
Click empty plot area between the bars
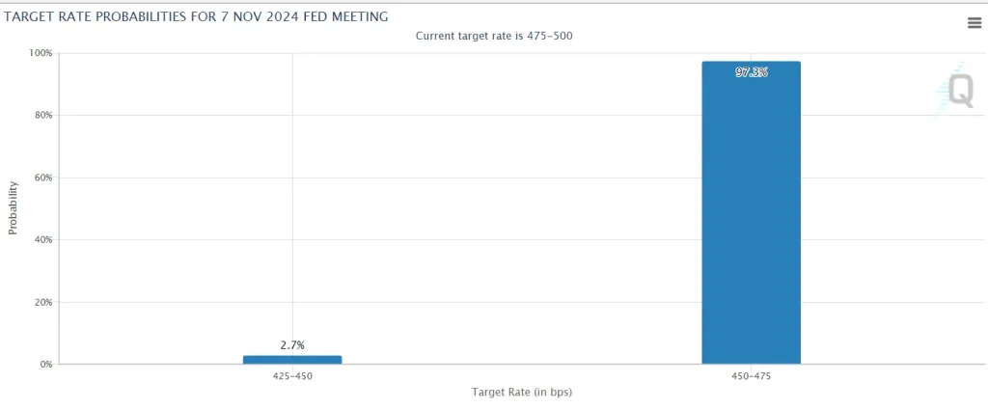(x=522, y=208)
